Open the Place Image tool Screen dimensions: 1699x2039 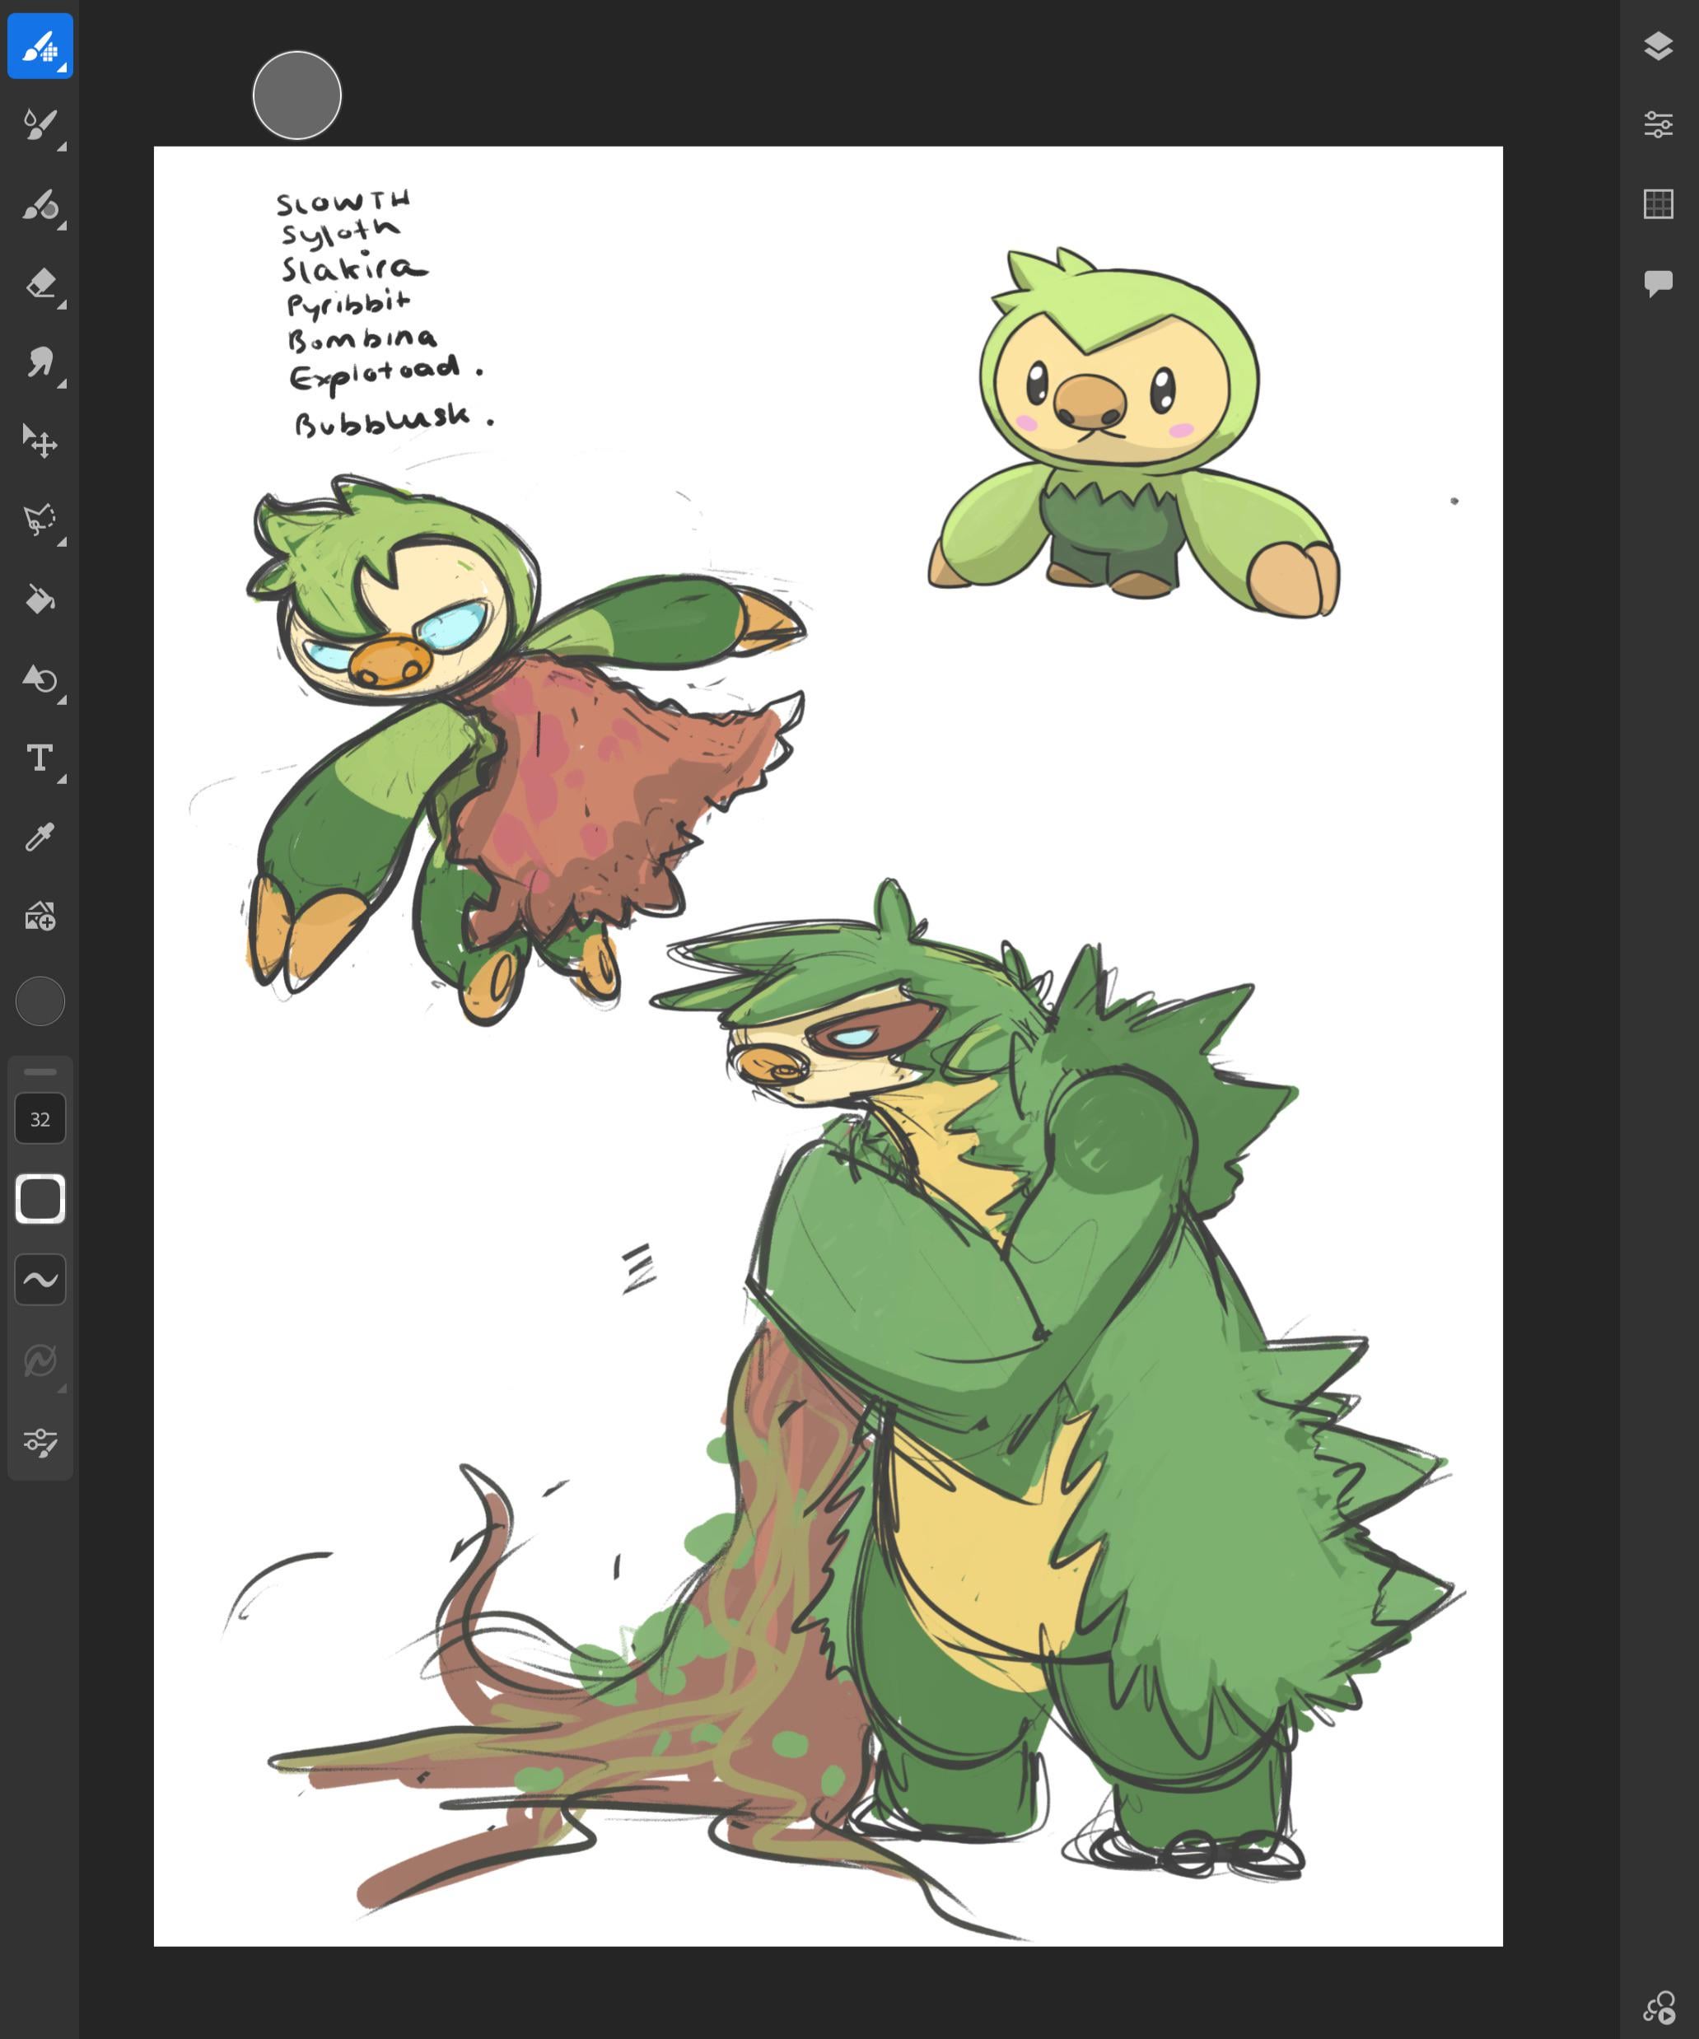point(40,916)
